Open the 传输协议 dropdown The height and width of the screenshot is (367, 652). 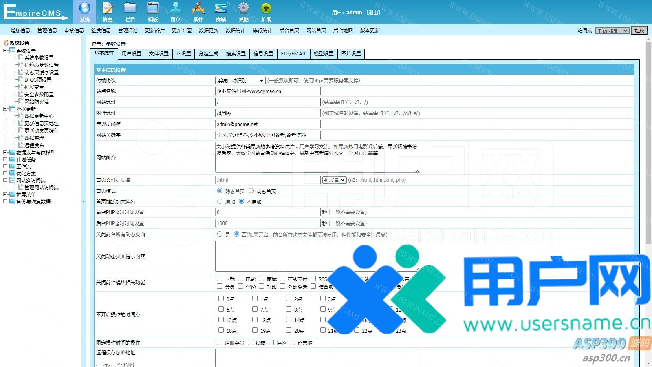coord(240,81)
